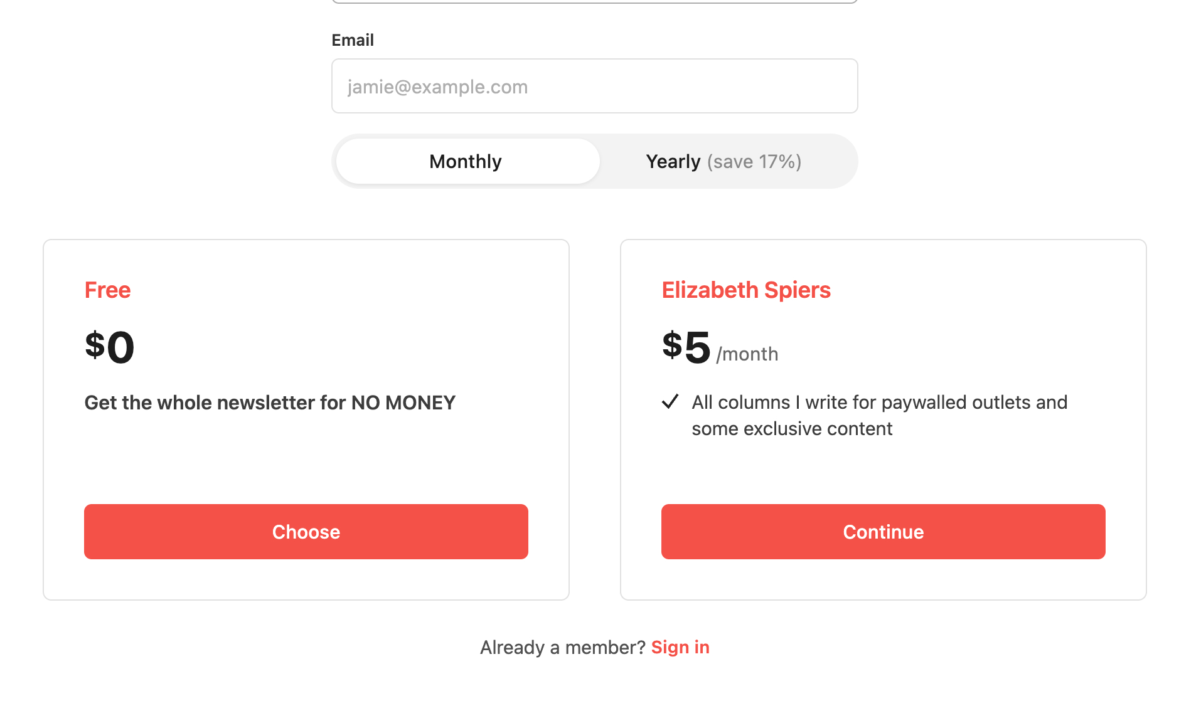The width and height of the screenshot is (1201, 711).
Task: Click the $5 price text
Action: pos(686,347)
